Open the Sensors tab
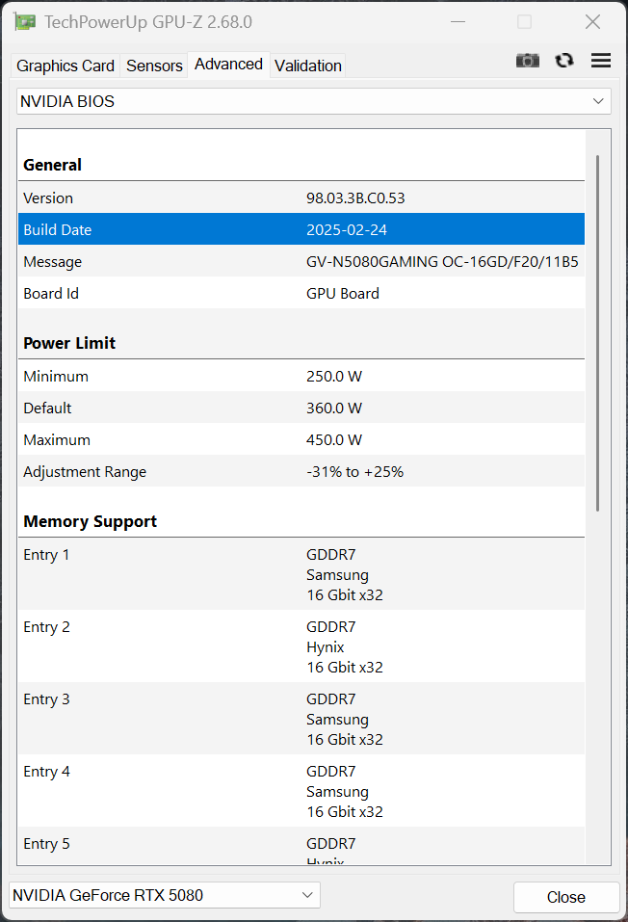The height and width of the screenshot is (922, 628). tap(154, 66)
